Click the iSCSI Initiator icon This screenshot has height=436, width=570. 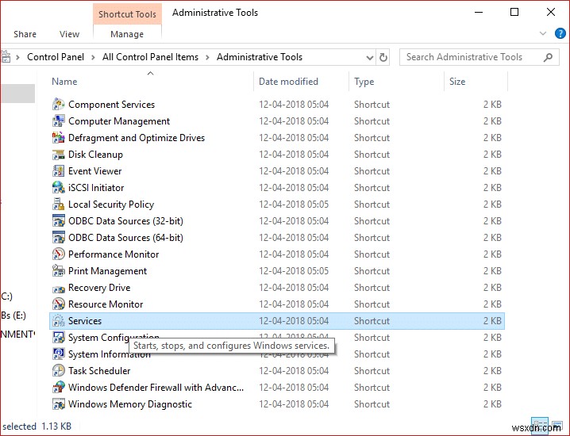58,188
